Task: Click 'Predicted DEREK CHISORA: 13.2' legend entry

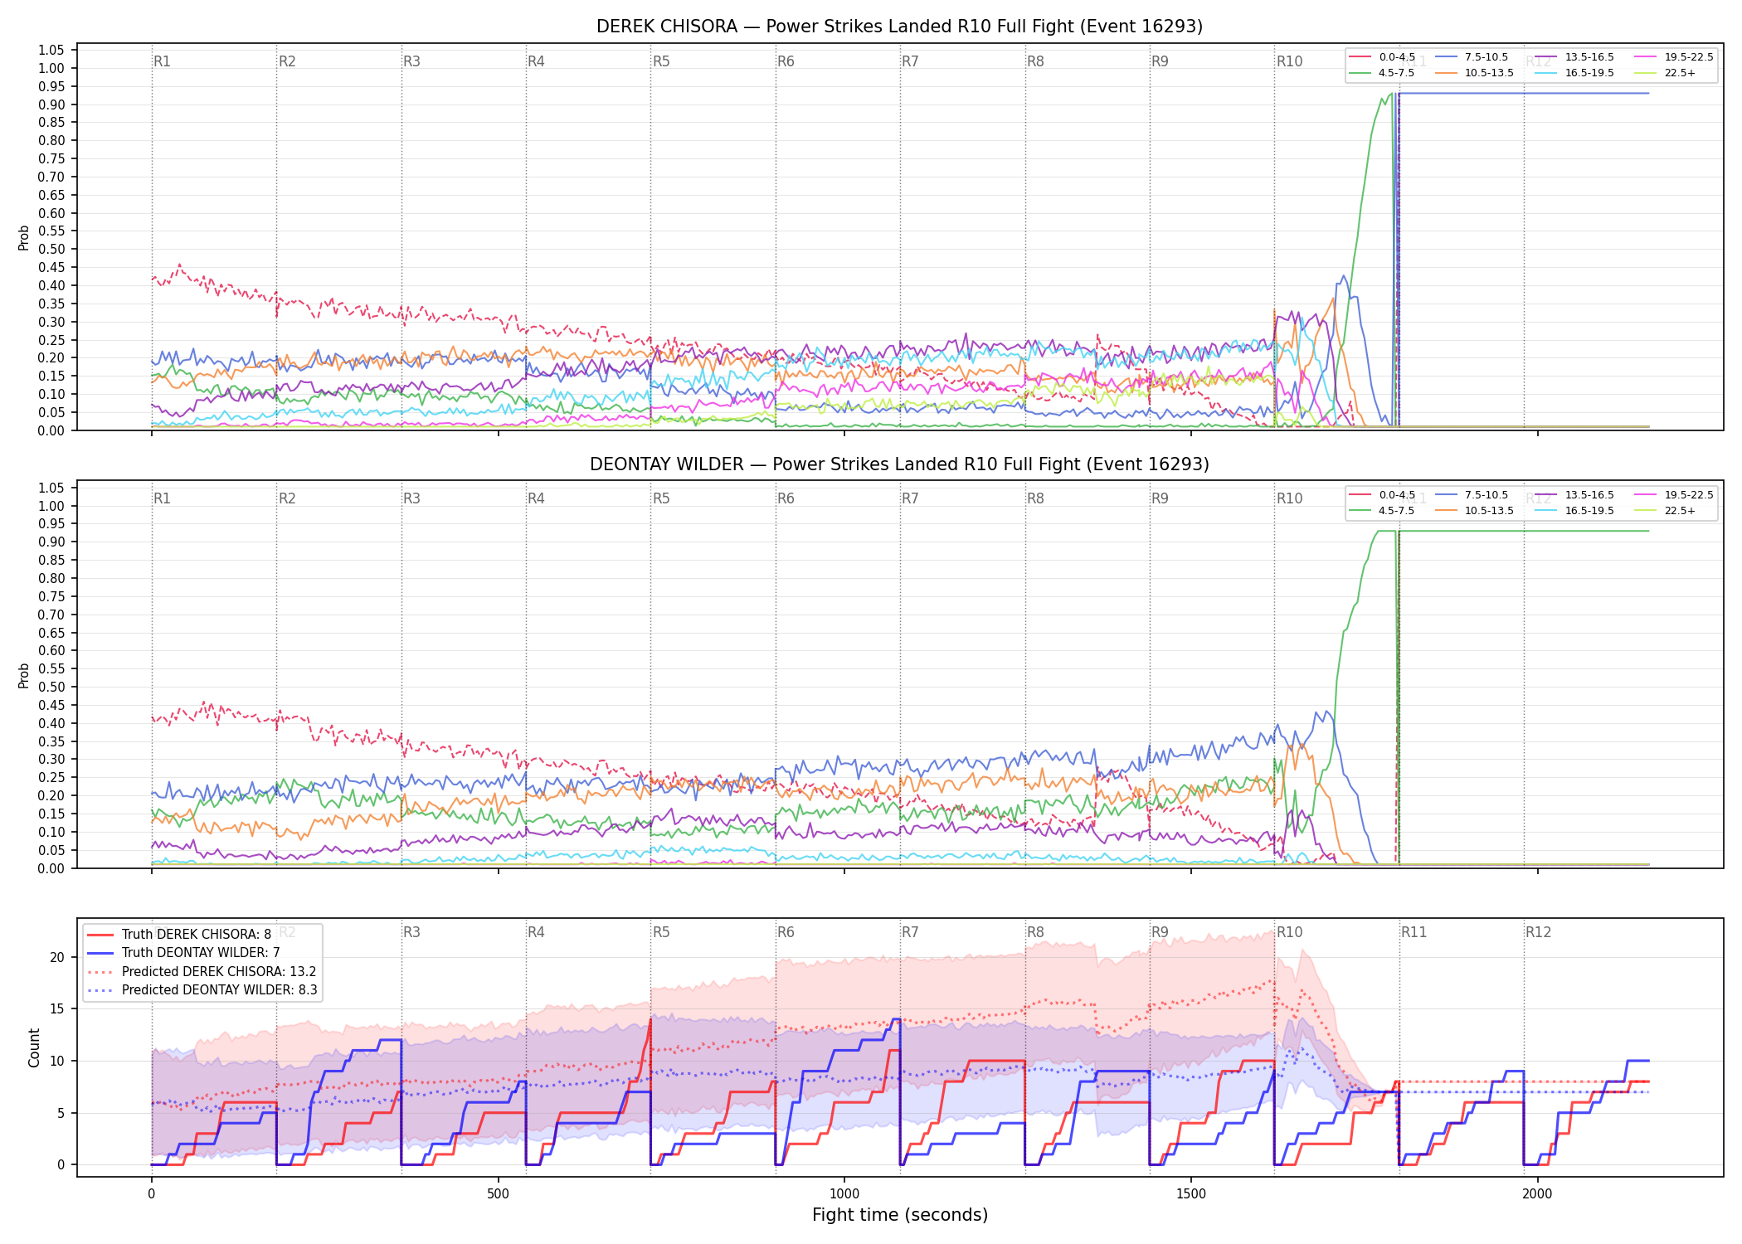Action: (202, 972)
